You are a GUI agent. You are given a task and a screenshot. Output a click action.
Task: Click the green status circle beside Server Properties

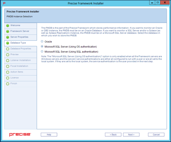coord(8,37)
